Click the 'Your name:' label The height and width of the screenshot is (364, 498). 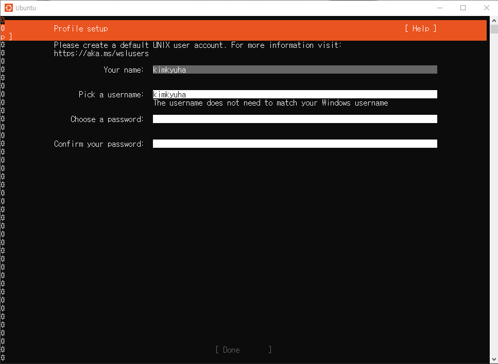click(124, 70)
